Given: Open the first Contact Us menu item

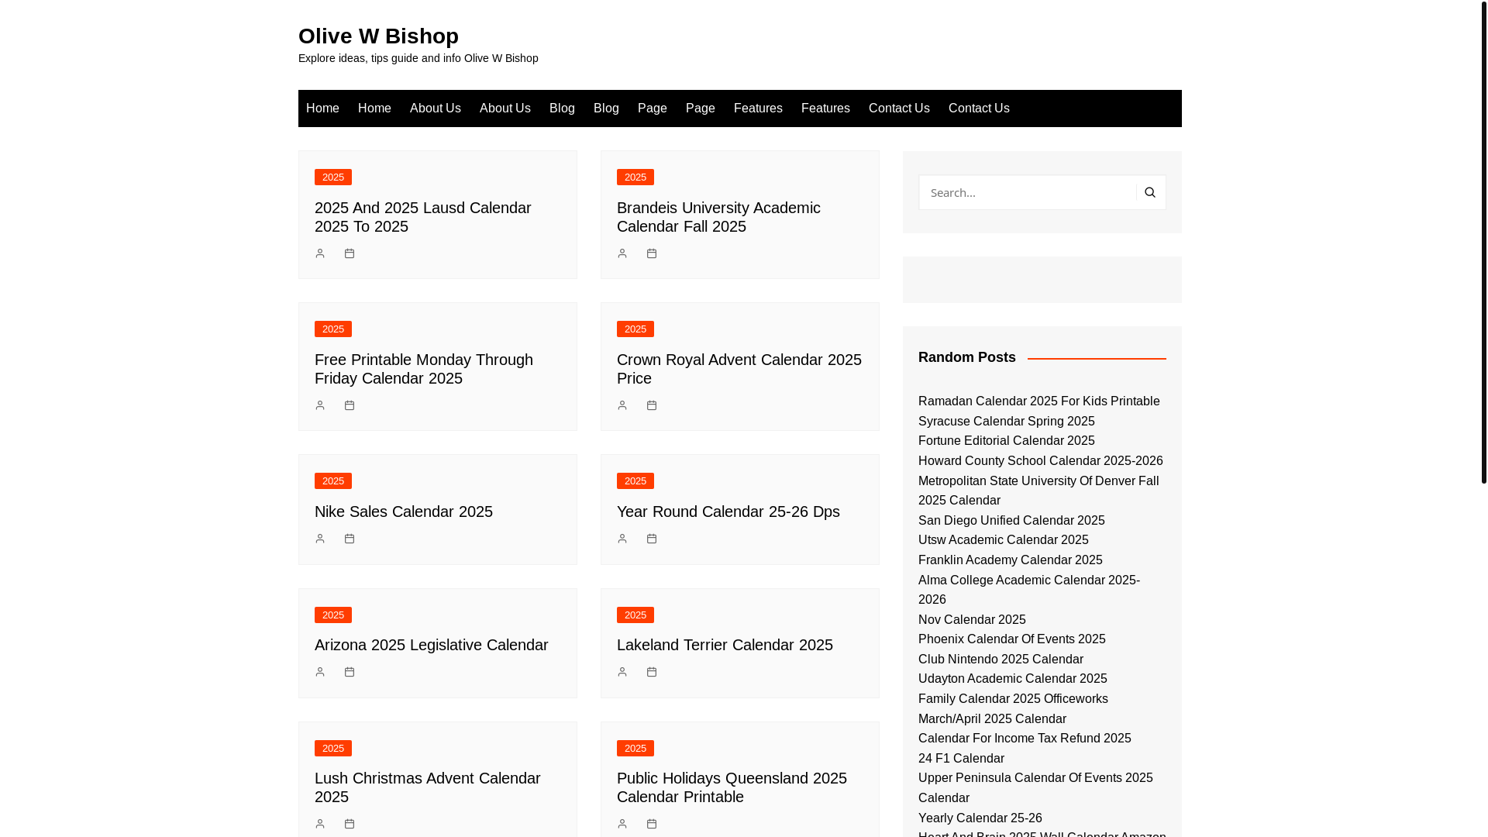Looking at the screenshot, I should coord(899,108).
